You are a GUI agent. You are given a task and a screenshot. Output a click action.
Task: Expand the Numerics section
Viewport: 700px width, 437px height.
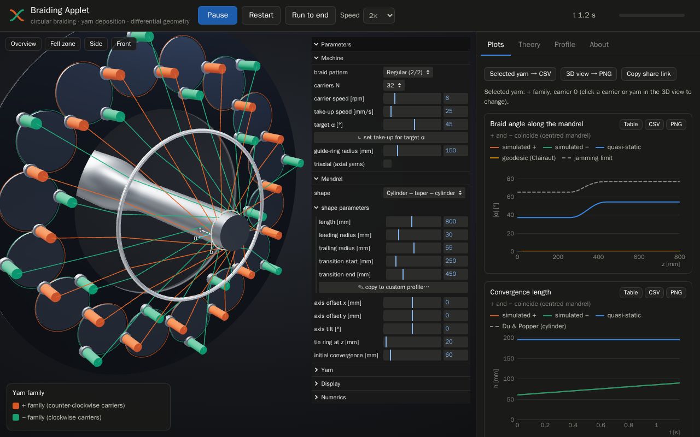click(390, 397)
